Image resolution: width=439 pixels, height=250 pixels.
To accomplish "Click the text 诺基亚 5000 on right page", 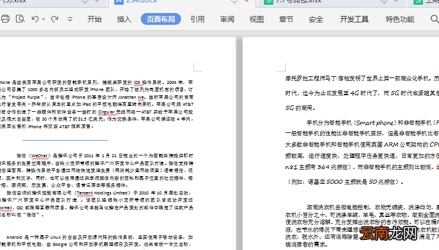I will (325, 182).
